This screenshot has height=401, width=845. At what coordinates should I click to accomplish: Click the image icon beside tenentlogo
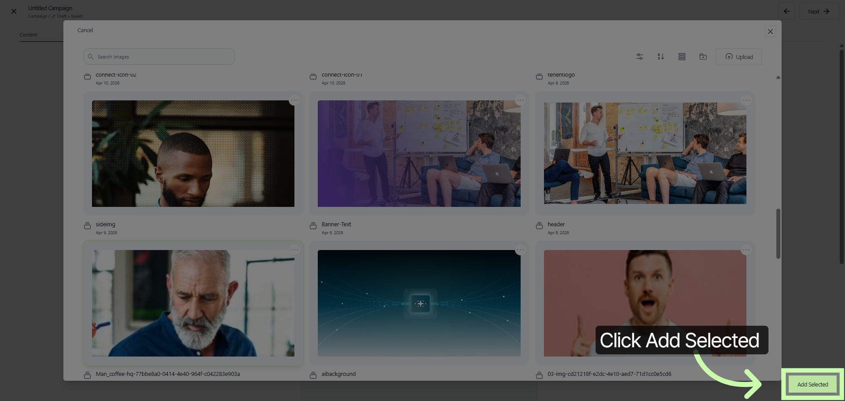(539, 77)
